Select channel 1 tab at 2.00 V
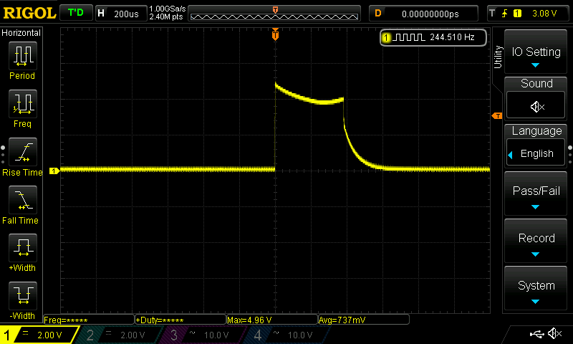Image resolution: width=573 pixels, height=344 pixels. [x=39, y=335]
